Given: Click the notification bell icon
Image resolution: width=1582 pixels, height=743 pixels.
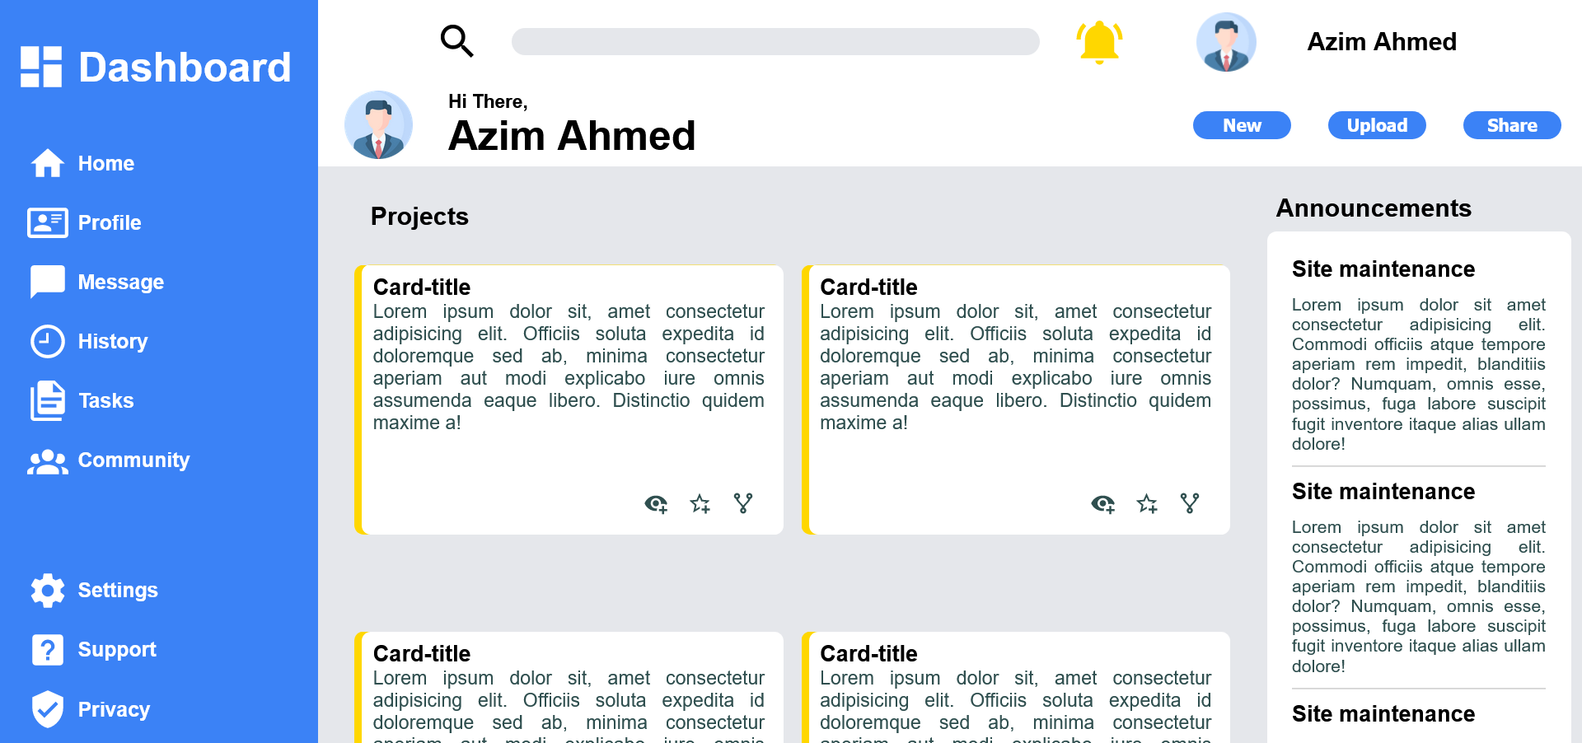Looking at the screenshot, I should tap(1099, 41).
